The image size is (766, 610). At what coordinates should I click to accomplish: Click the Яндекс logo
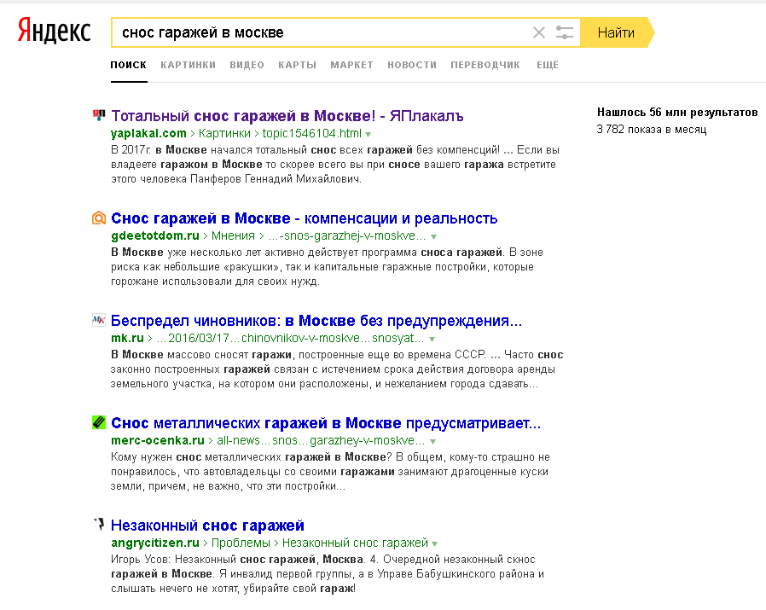click(54, 31)
